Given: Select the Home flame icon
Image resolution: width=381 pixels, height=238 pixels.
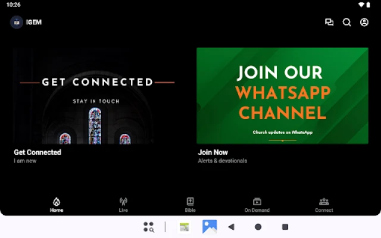Looking at the screenshot, I should (x=57, y=202).
